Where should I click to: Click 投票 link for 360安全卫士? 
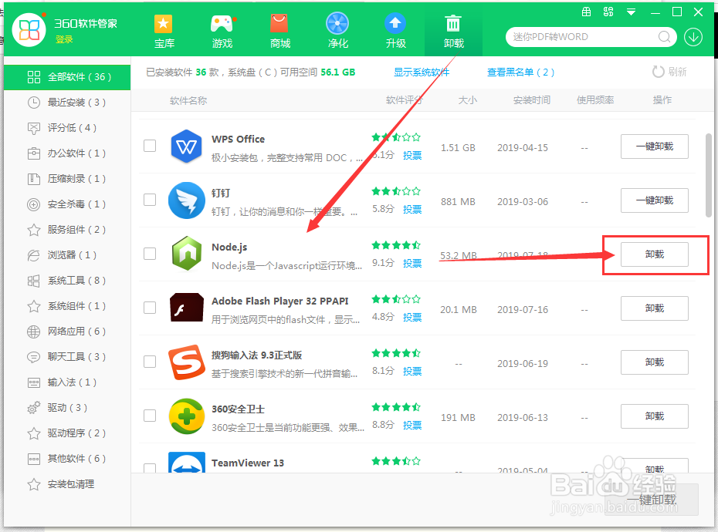click(412, 426)
